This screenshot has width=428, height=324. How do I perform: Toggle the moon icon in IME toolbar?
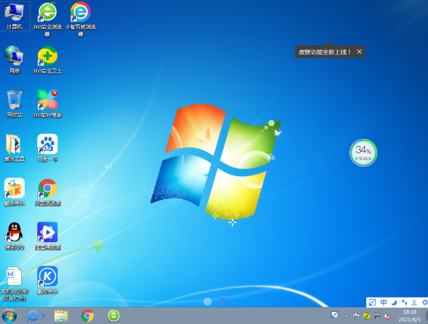(393, 302)
